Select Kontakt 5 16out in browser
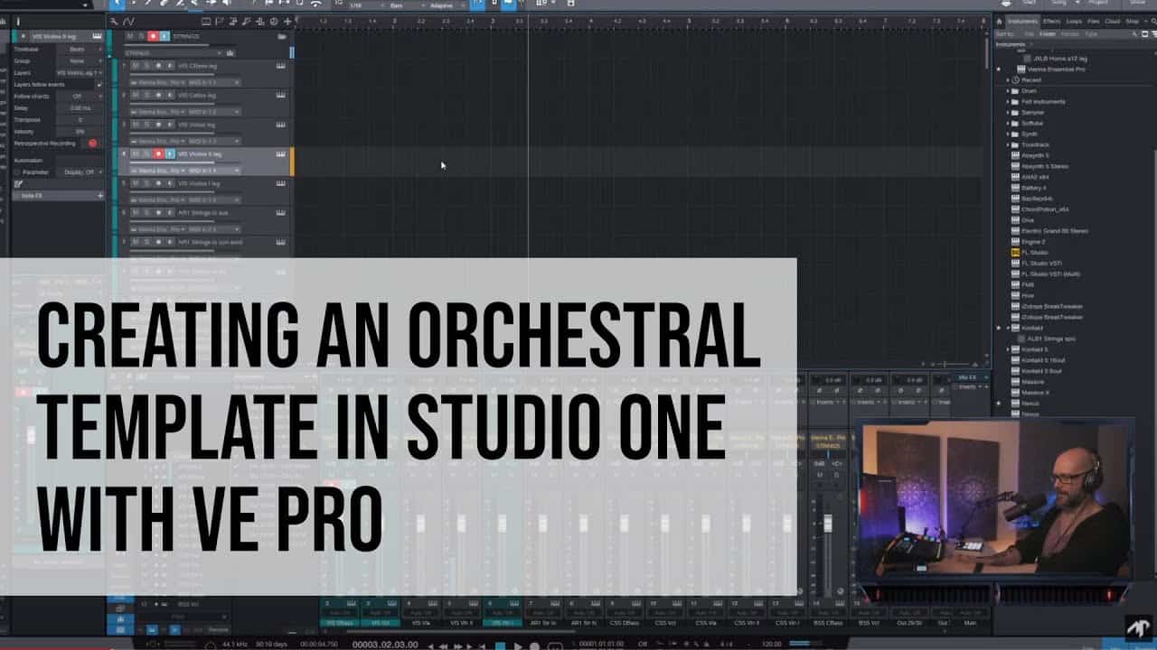 pos(1041,359)
